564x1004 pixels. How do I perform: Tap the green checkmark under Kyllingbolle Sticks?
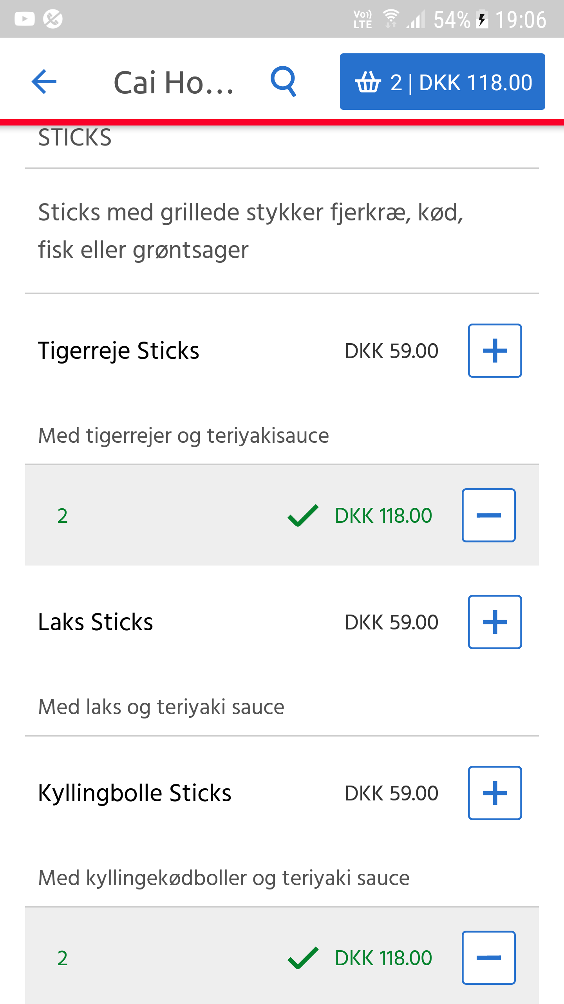303,958
